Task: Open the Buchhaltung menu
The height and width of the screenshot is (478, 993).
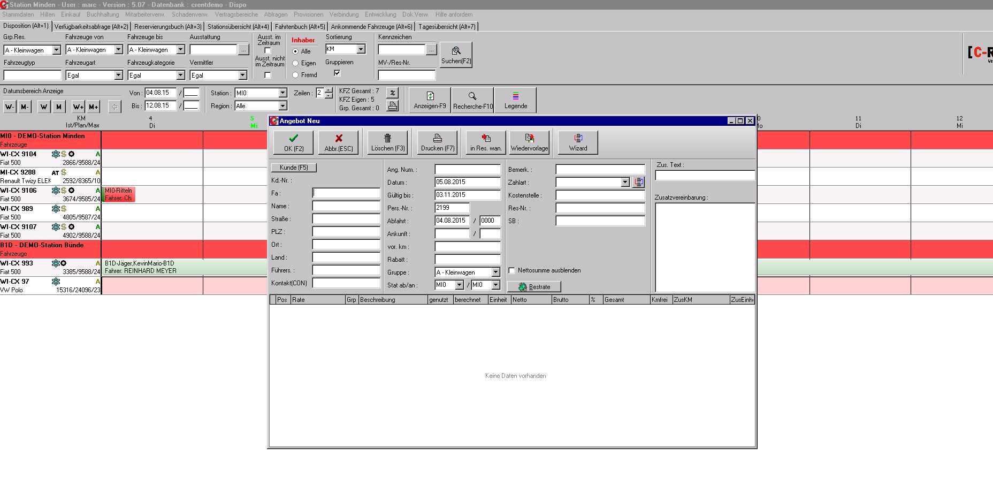Action: pyautogui.click(x=103, y=14)
